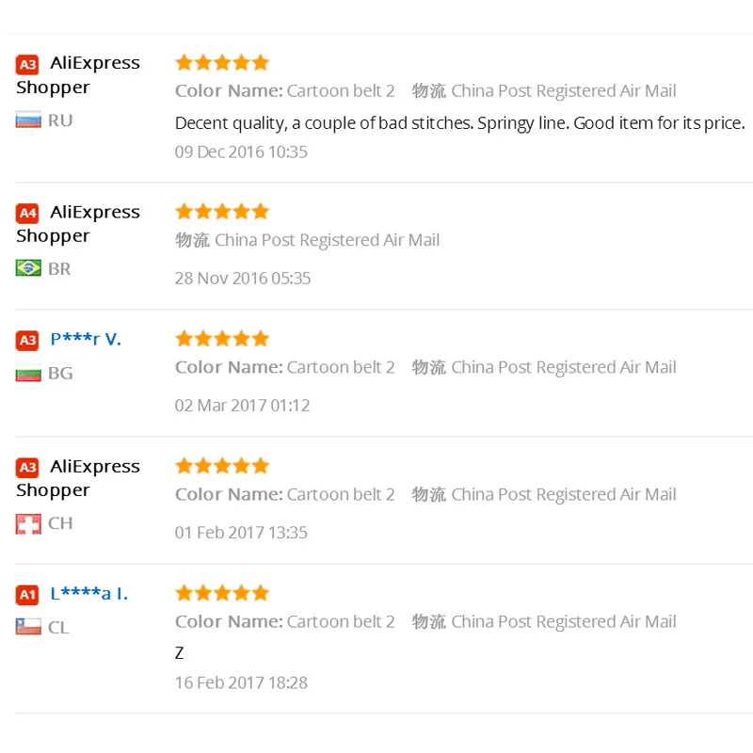Viewport: 753px width, 753px height.
Task: Click the A3 badge beside Russian shopper
Action: point(28,64)
